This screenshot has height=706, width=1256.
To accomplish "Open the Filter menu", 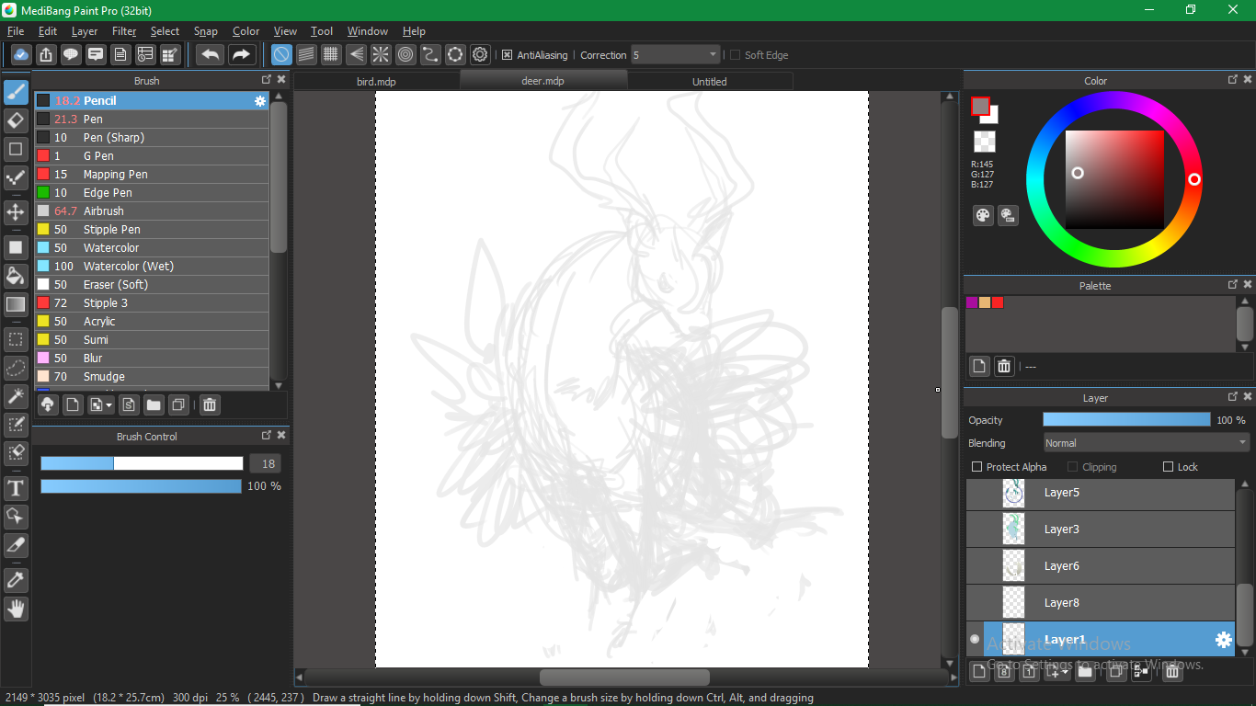I will coord(124,31).
